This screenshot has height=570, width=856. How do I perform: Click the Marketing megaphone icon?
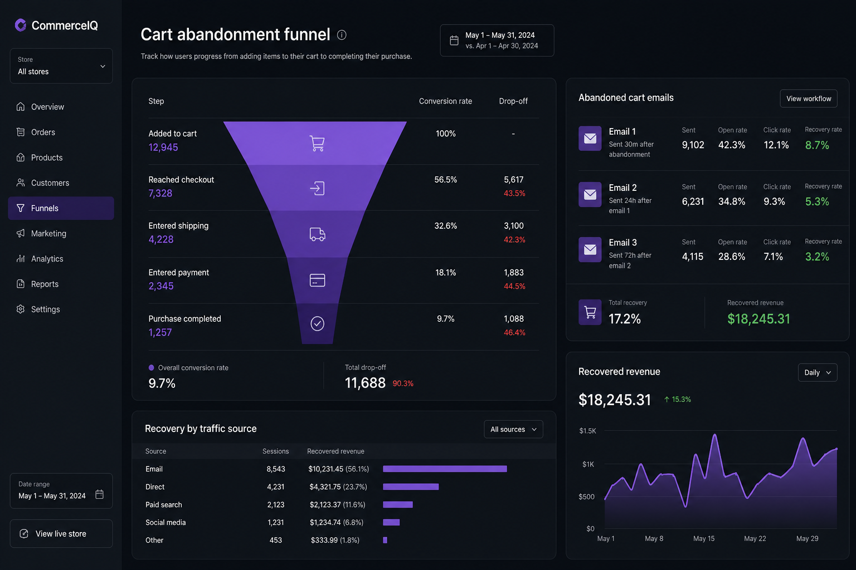(21, 233)
